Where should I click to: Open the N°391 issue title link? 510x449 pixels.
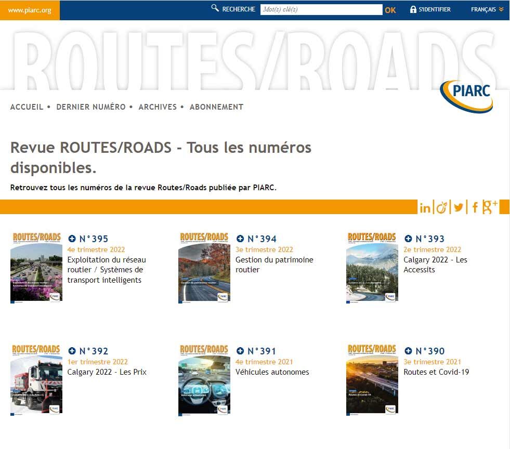pyautogui.click(x=261, y=351)
